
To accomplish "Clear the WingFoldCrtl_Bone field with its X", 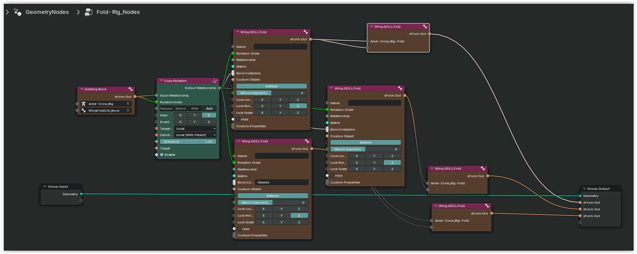I will (128, 110).
